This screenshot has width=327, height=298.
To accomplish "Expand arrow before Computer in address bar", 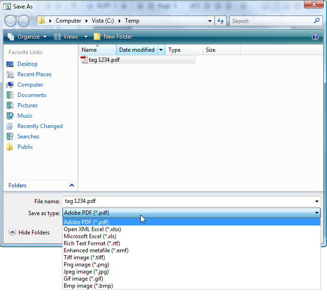I will [x=50, y=21].
